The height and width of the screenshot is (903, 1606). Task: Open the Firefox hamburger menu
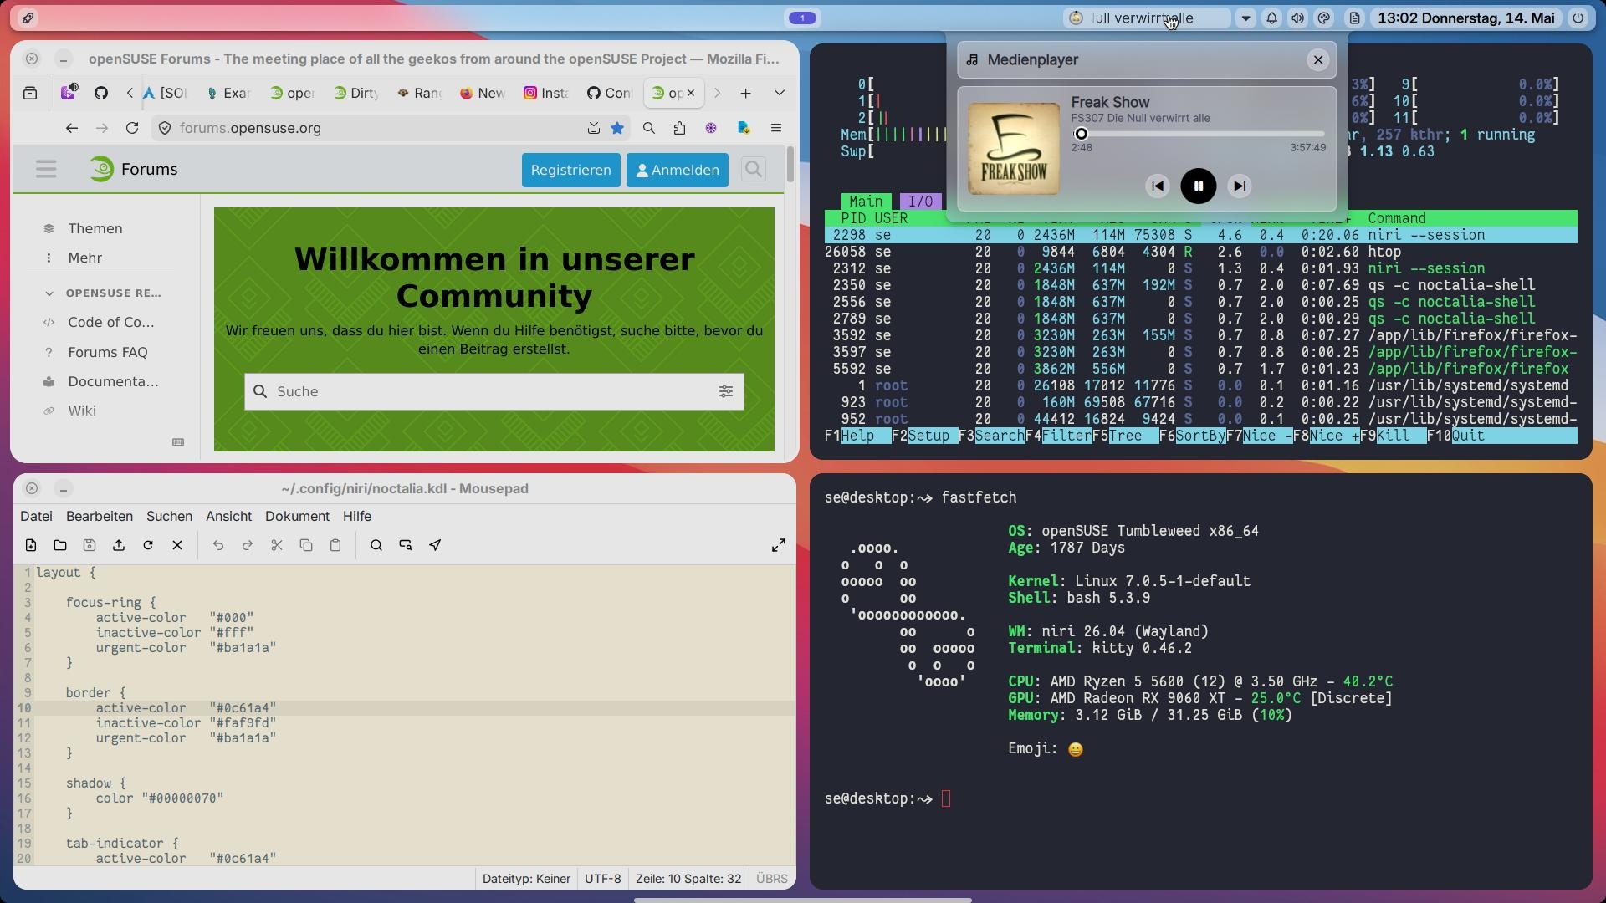pyautogui.click(x=775, y=128)
